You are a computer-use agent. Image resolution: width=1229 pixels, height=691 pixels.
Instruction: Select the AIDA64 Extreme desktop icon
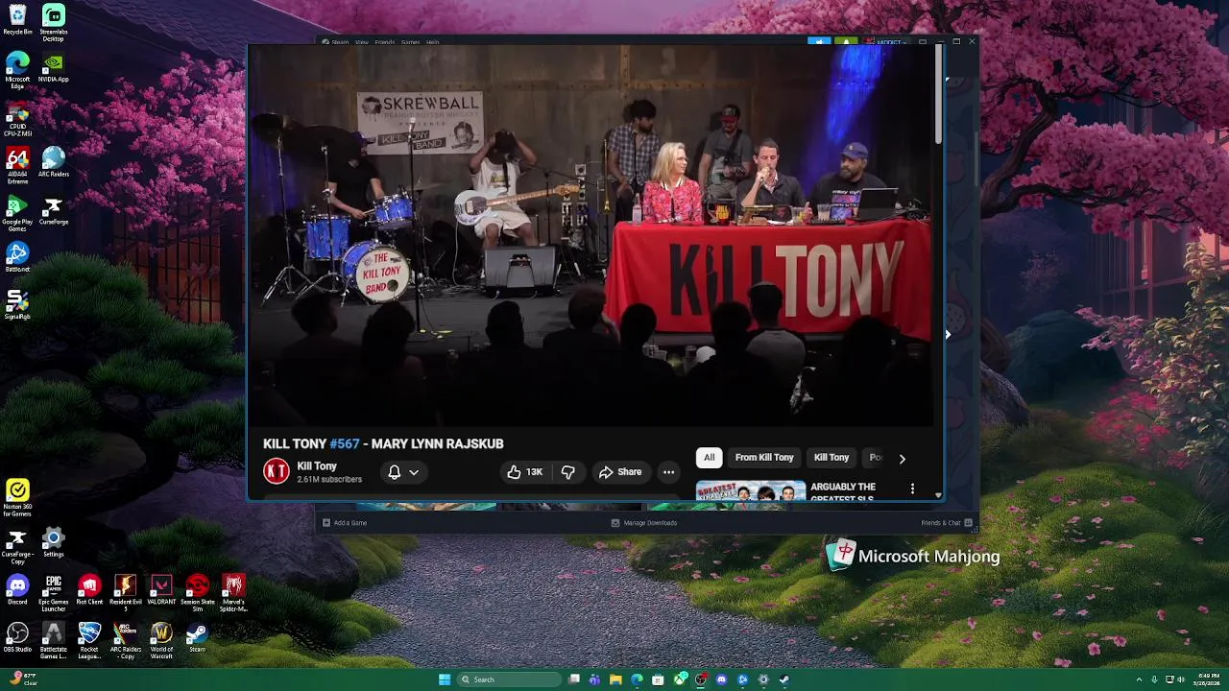17,165
